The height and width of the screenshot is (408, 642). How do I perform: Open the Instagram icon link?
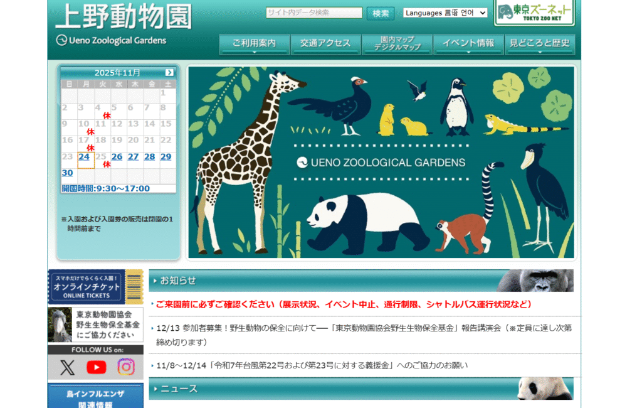point(126,367)
